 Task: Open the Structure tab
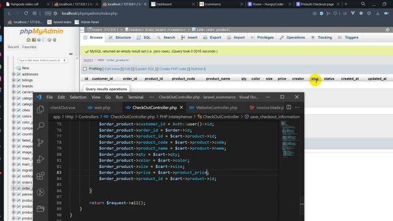[x=120, y=37]
